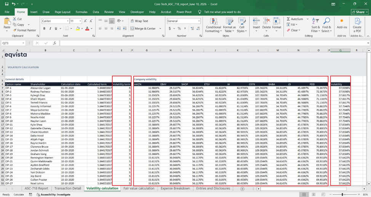Apply Comma Style format
The height and width of the screenshot is (197, 371).
tap(185, 29)
